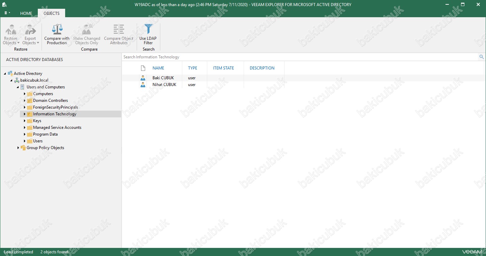Click the bakicubuk.local domain icon
Image resolution: width=486 pixels, height=256 pixels.
17,80
